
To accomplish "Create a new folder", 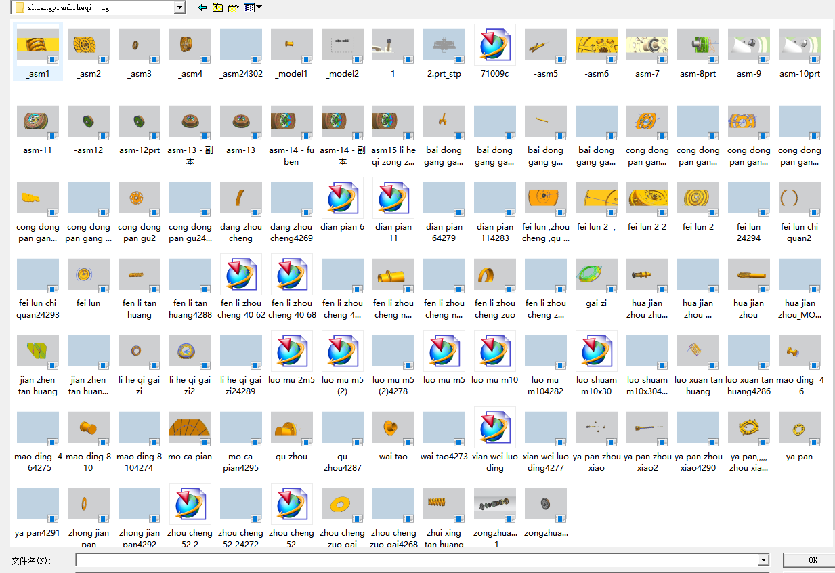I will click(x=234, y=7).
